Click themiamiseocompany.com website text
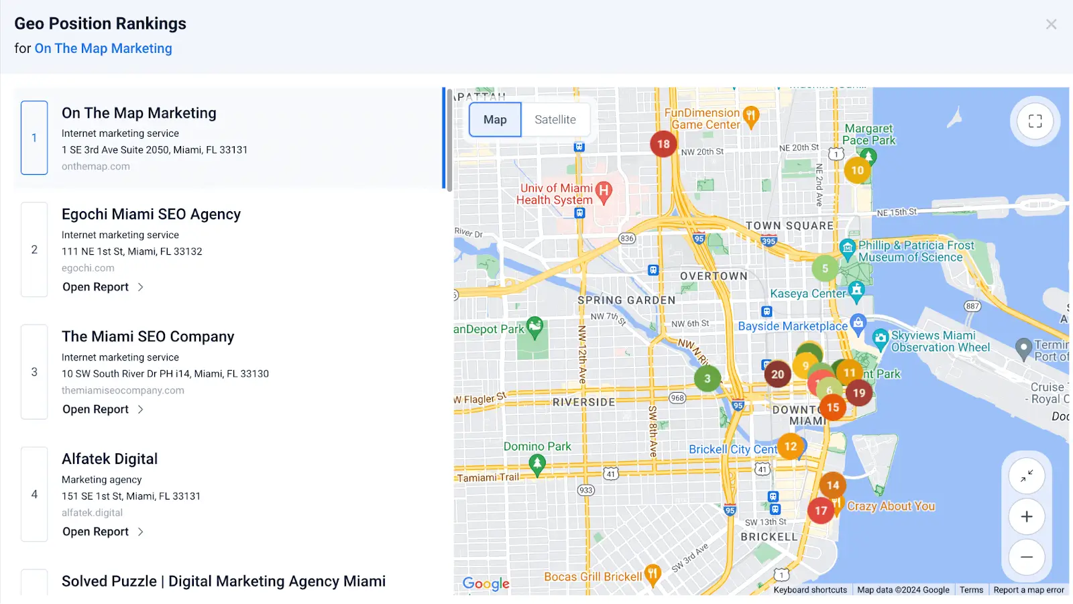Screen dimensions: 1073x604 (123, 390)
